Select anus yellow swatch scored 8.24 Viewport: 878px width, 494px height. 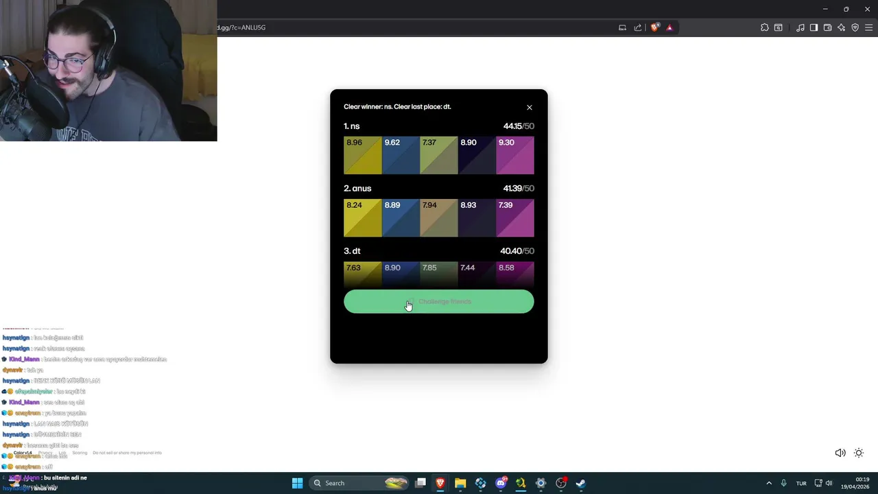coord(363,218)
